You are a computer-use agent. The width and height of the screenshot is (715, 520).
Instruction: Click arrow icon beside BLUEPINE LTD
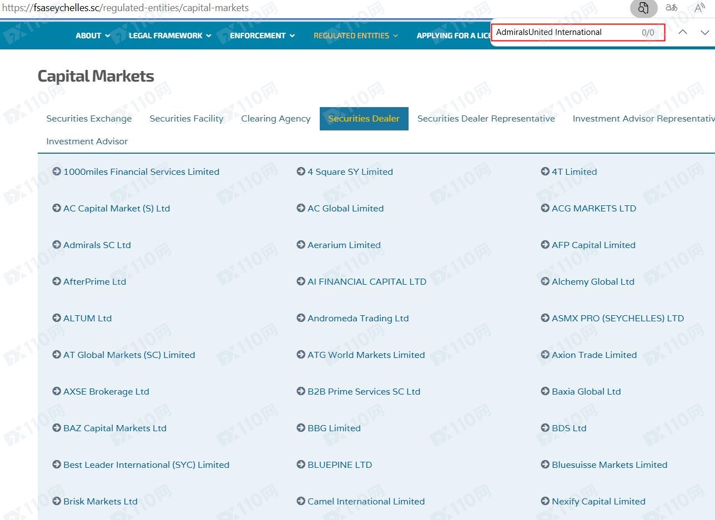tap(301, 465)
